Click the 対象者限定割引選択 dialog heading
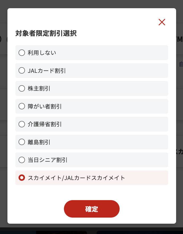This screenshot has height=234, width=183. pyautogui.click(x=46, y=34)
